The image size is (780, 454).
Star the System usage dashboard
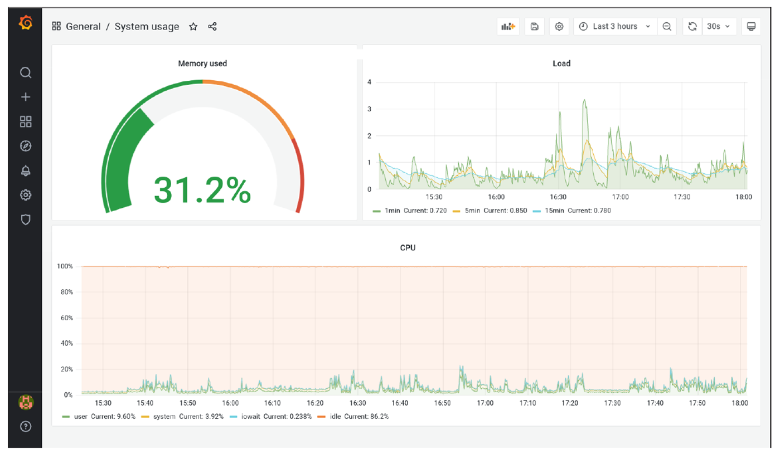pos(193,26)
